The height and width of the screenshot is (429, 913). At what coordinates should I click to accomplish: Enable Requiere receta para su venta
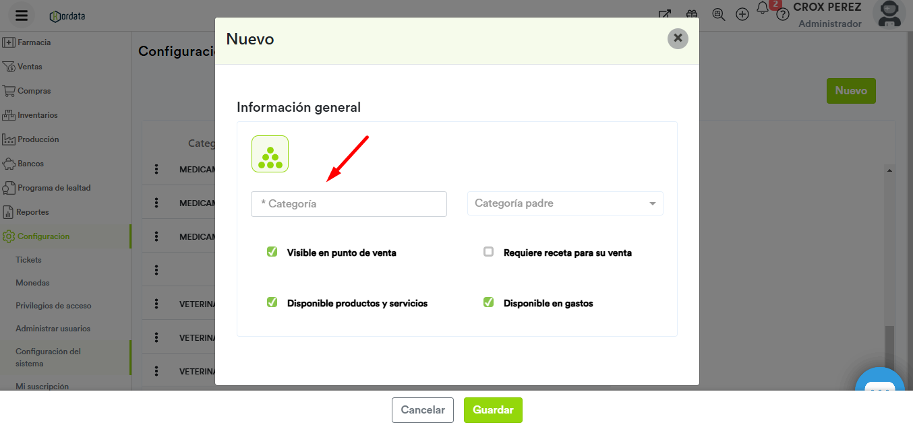(489, 252)
